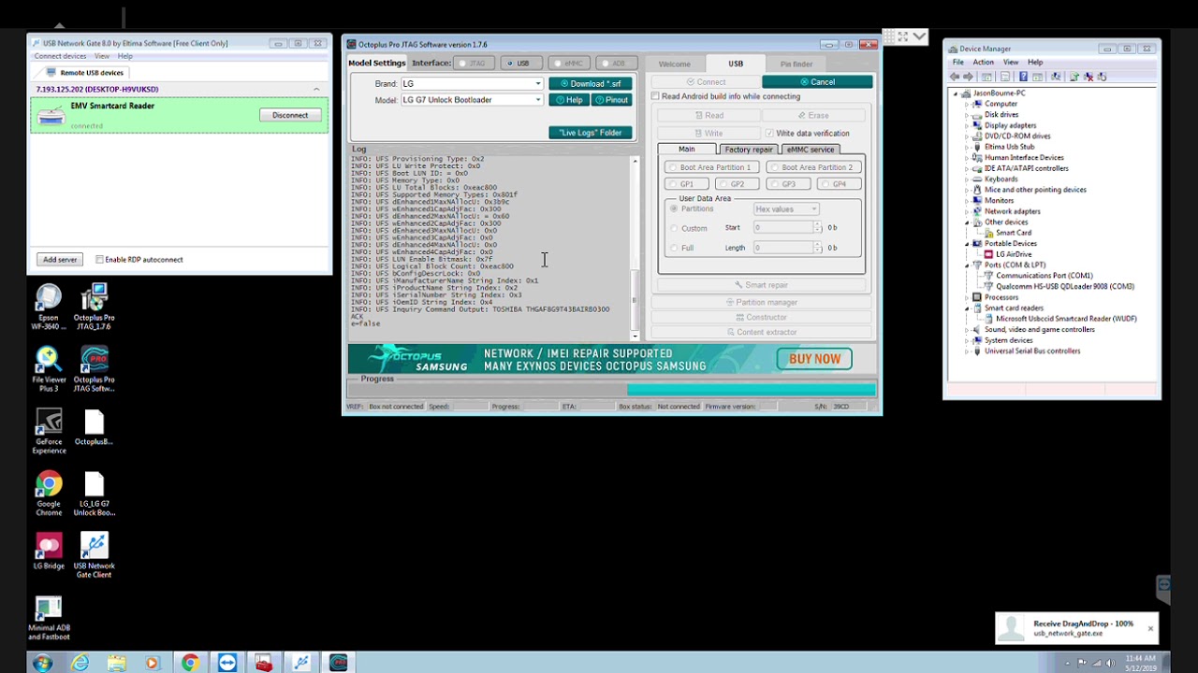Select Custom user data area option
This screenshot has width=1198, height=673.
(x=674, y=228)
